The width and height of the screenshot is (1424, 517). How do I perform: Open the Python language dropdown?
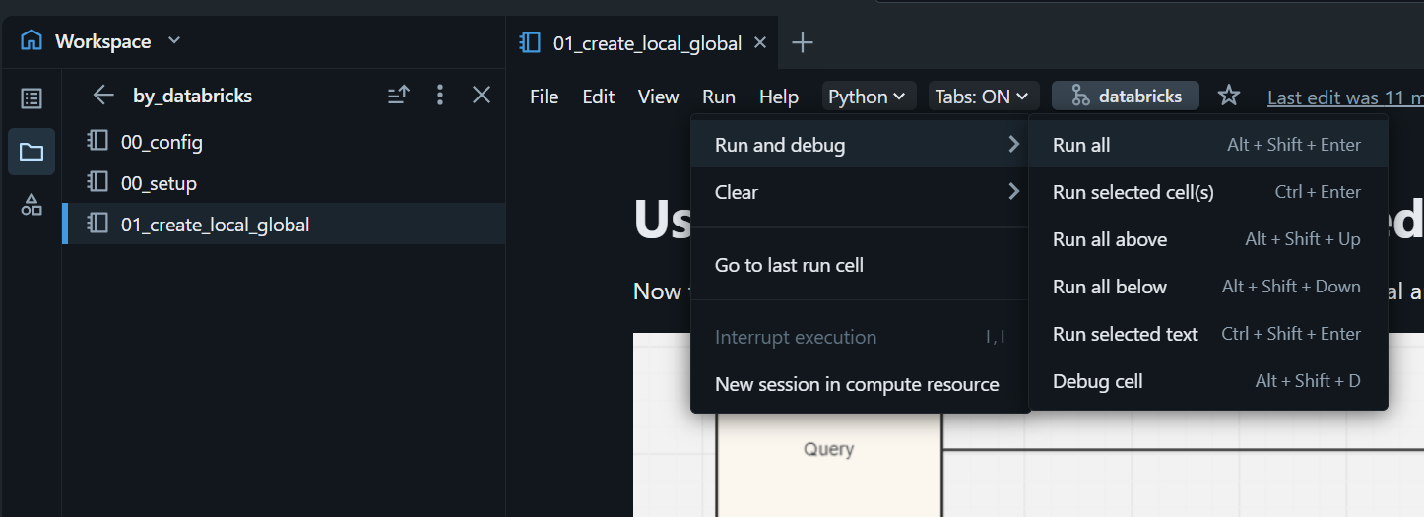867,97
